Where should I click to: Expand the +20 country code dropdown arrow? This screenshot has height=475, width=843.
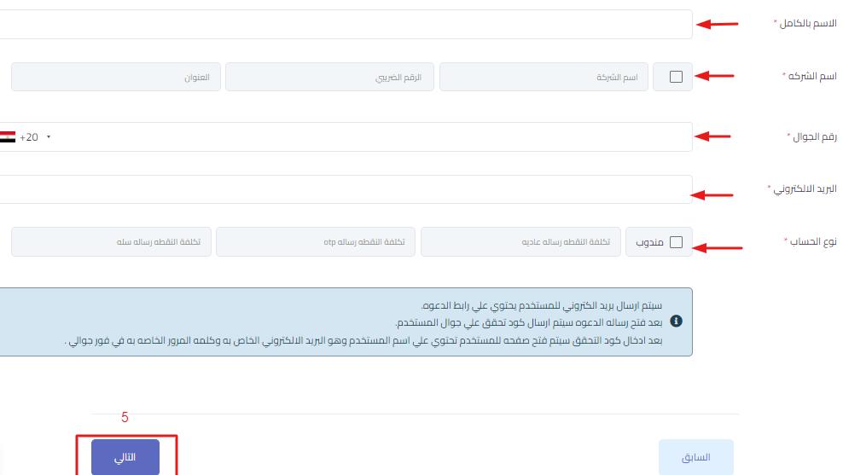[x=49, y=137]
